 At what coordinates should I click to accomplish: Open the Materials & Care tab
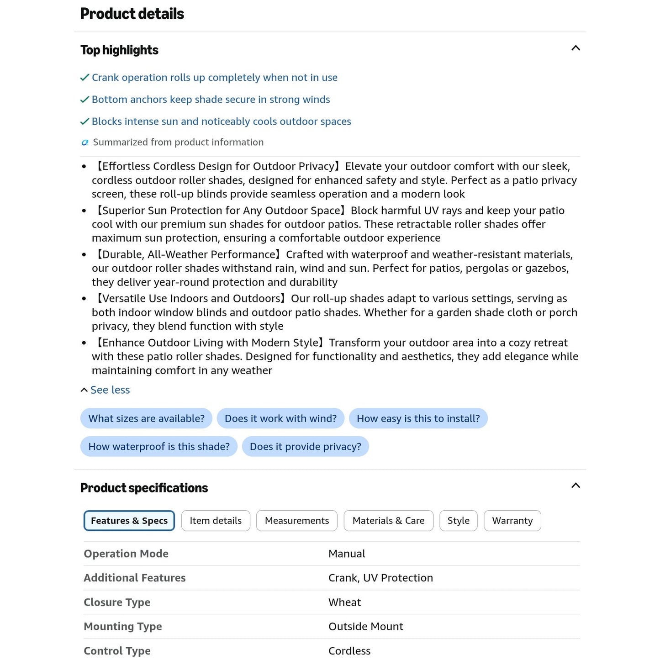click(388, 521)
